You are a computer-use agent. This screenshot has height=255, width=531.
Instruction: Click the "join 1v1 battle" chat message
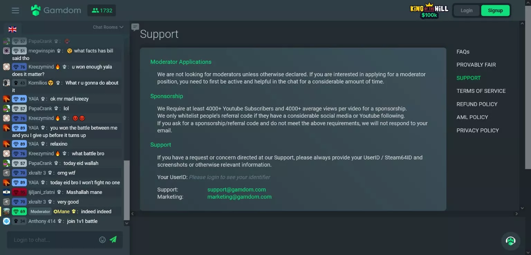[82, 221]
